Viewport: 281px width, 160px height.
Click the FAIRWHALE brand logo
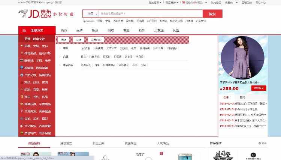(x=253, y=156)
